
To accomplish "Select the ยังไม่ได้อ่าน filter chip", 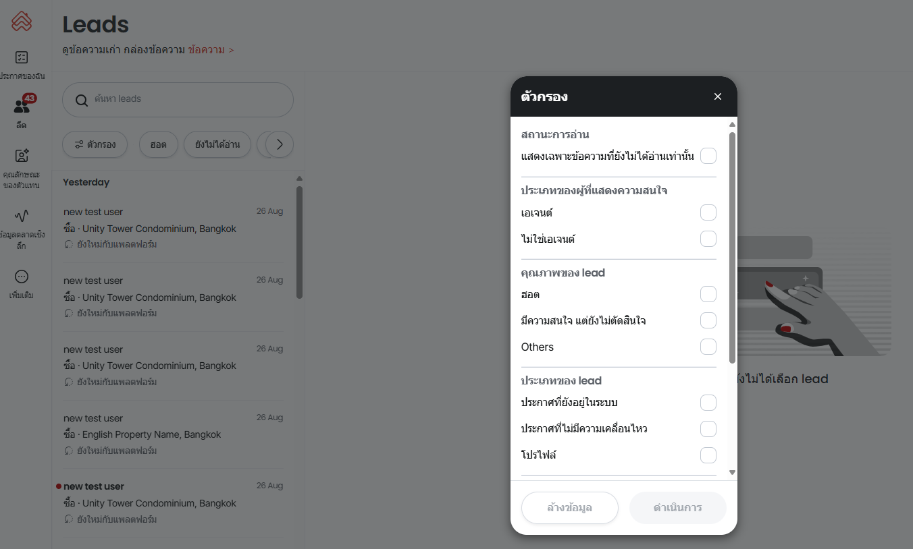I will 217,144.
